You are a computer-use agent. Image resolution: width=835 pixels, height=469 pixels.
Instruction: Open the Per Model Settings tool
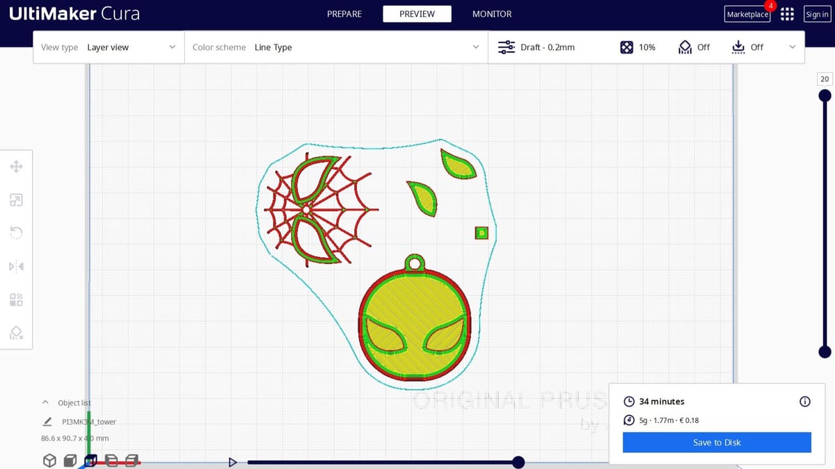(x=16, y=299)
